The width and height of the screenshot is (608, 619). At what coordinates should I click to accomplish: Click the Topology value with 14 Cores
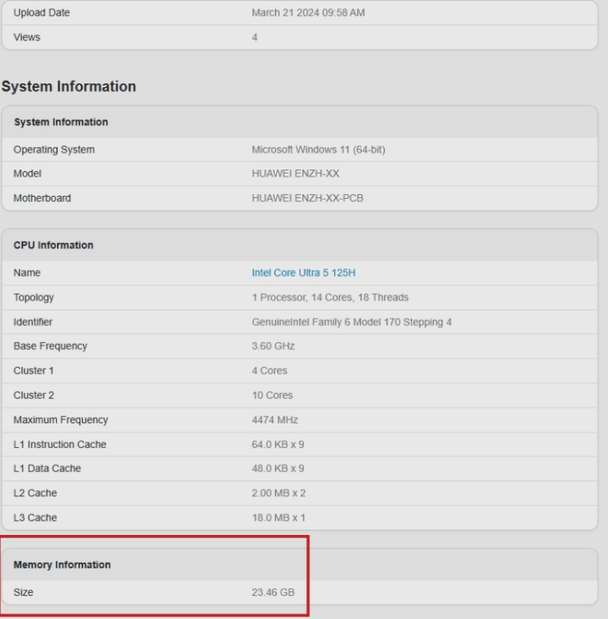330,297
